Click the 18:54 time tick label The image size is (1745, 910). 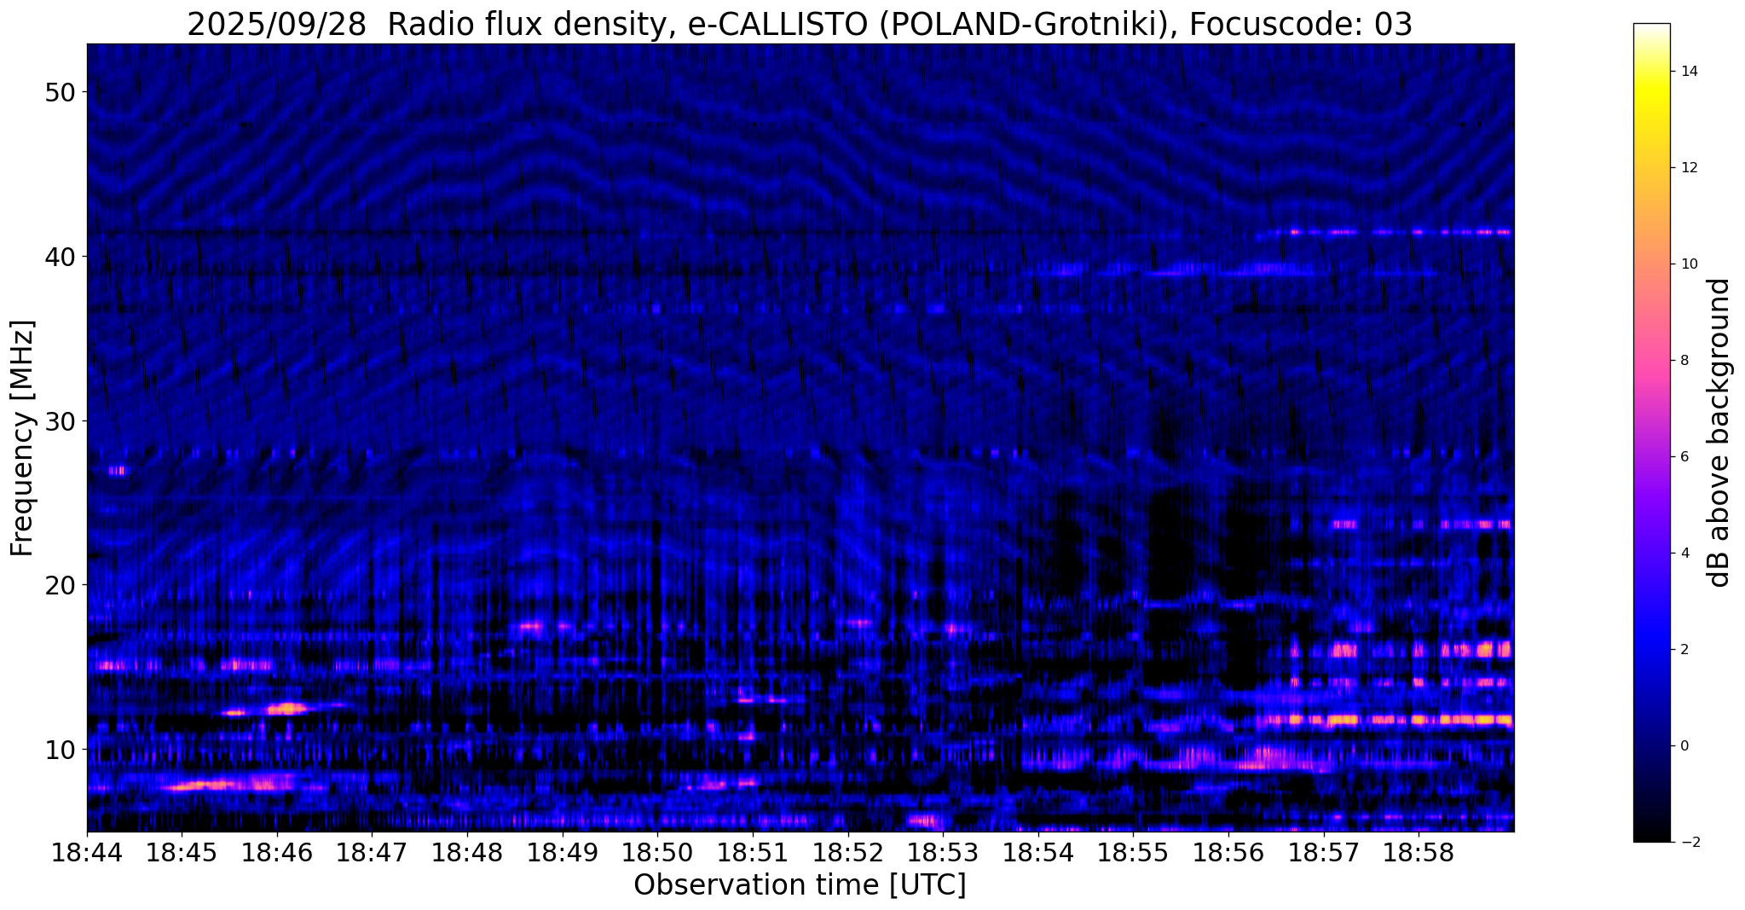1038,852
